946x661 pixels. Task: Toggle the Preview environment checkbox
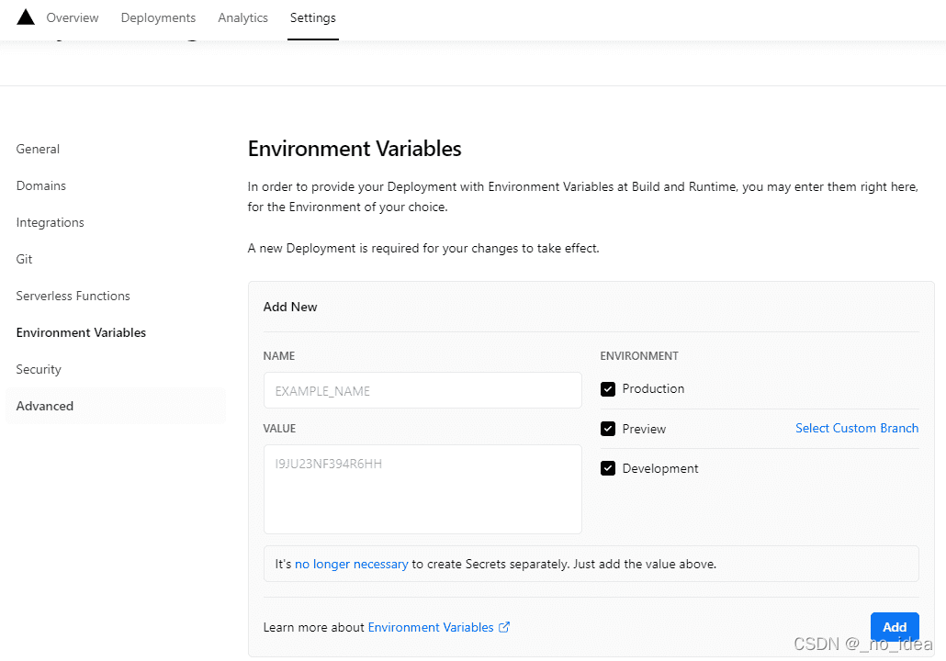tap(608, 429)
